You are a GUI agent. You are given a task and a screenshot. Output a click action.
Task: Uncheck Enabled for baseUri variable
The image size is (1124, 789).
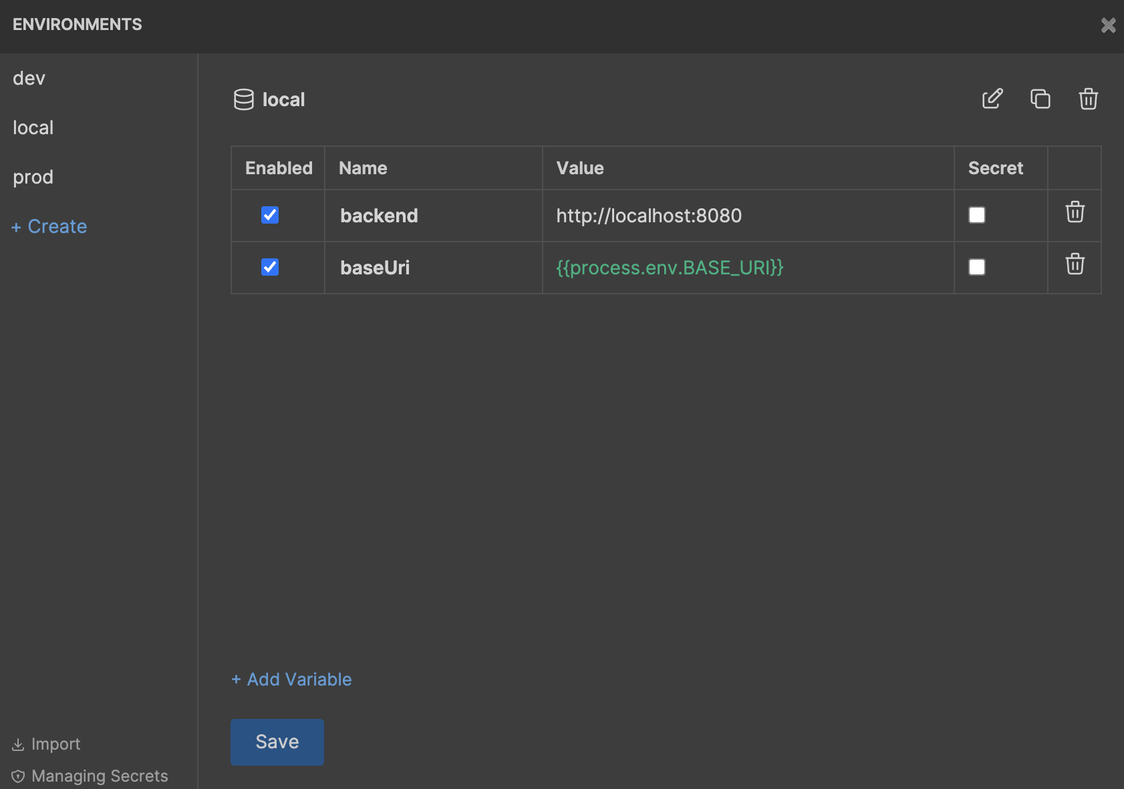pyautogui.click(x=270, y=267)
